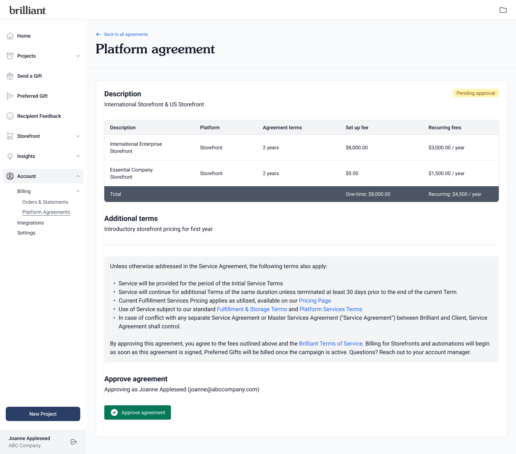The width and height of the screenshot is (516, 454).
Task: Click the $1,500.00 / year recurring fee
Action: pos(446,173)
